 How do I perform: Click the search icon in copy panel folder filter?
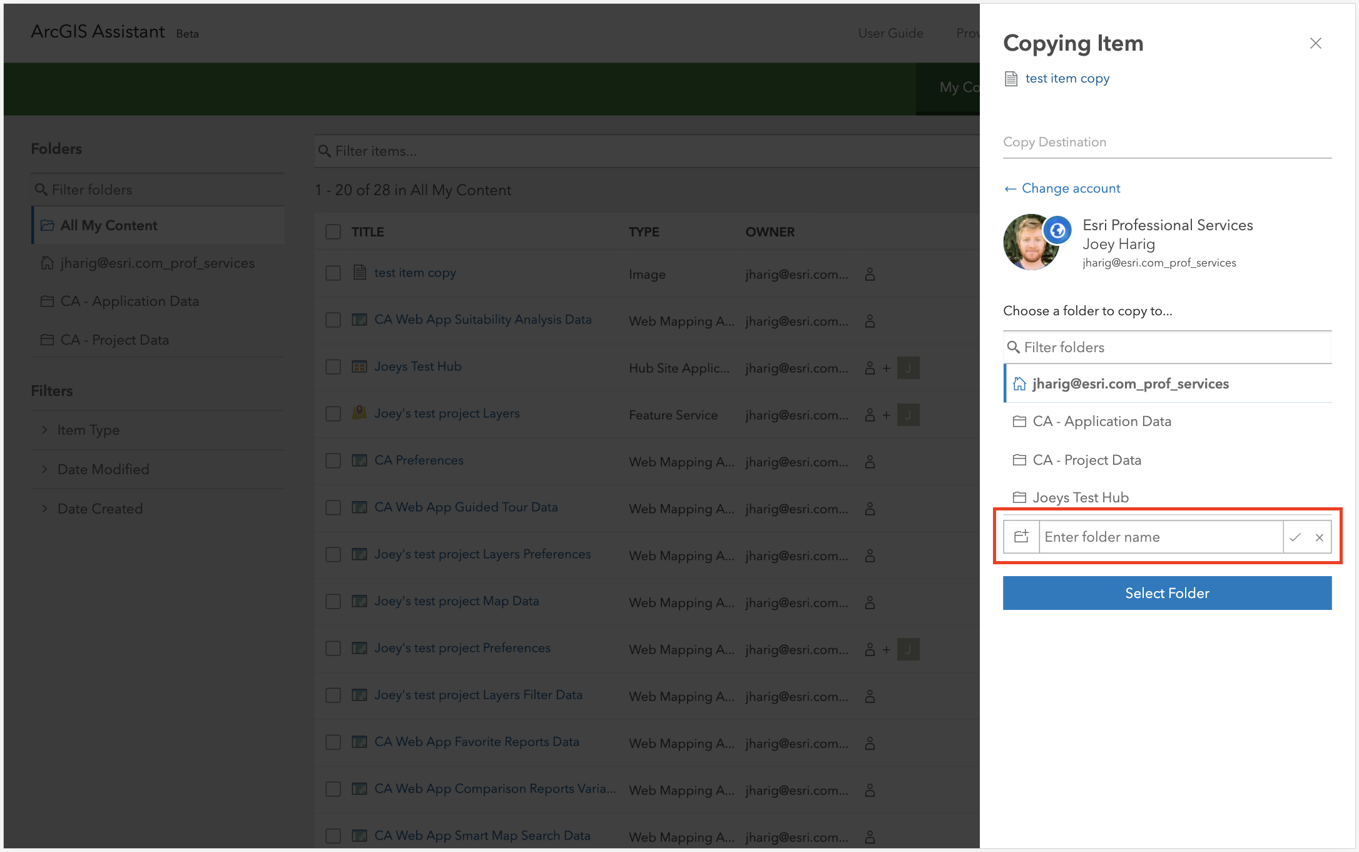(x=1014, y=347)
